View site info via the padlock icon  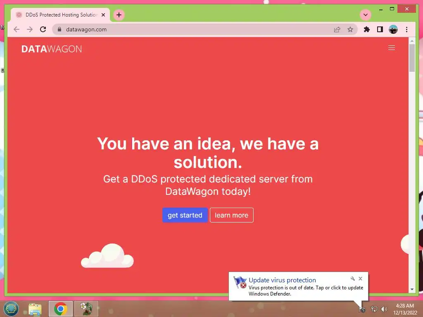click(x=59, y=29)
